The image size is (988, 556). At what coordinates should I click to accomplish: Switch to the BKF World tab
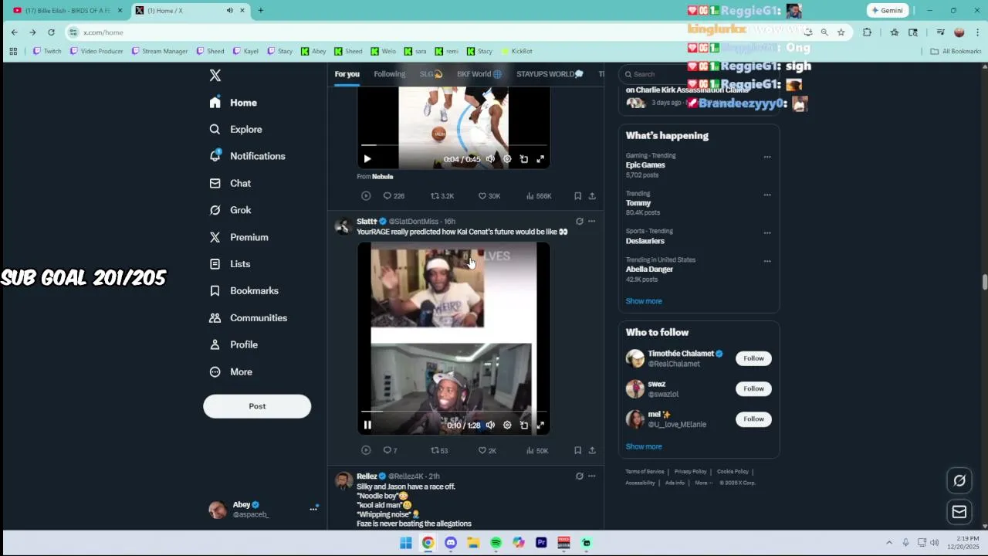click(479, 74)
